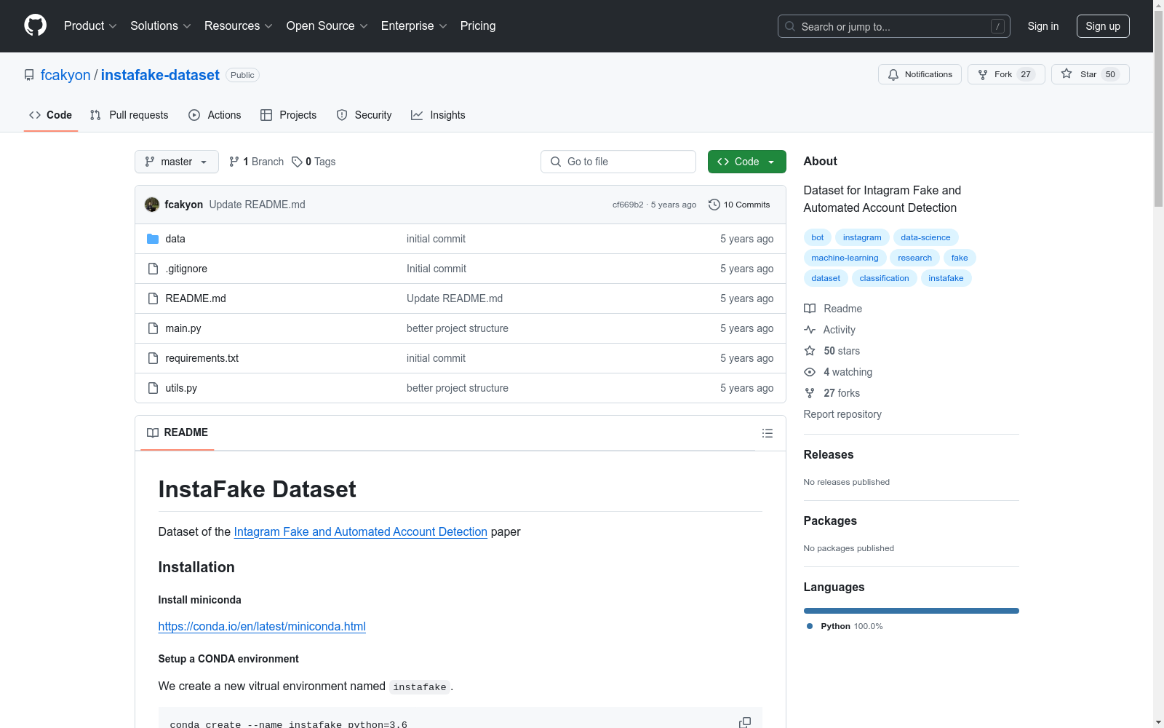The width and height of the screenshot is (1164, 728).
Task: Click the fcakyon avatar in commit row
Action: (x=152, y=205)
